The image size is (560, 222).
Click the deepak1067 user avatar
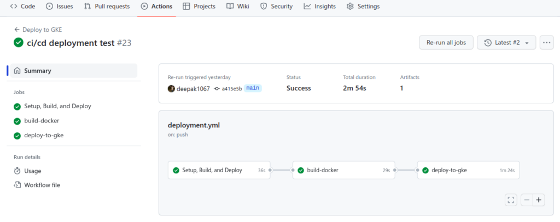pos(171,89)
